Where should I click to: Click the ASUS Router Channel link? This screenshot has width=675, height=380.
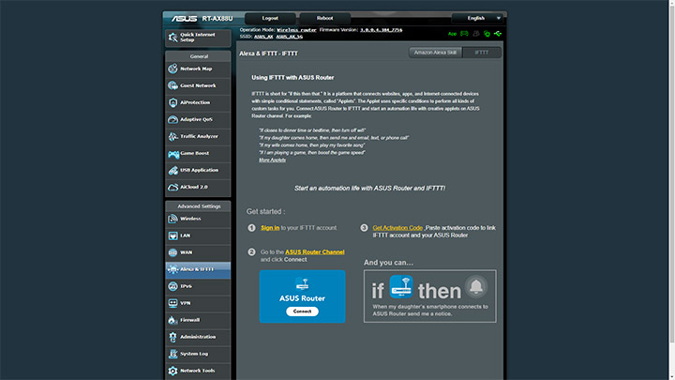coord(315,252)
